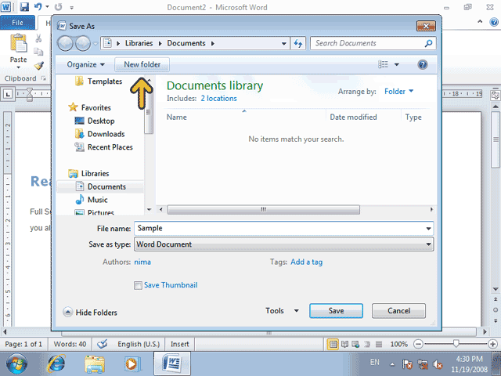The width and height of the screenshot is (501, 376).
Task: Click the Save icon in Quick Access toolbar
Action: tap(24, 7)
